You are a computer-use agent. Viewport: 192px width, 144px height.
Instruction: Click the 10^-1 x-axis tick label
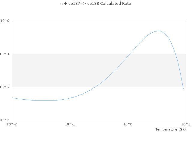pos(70,124)
